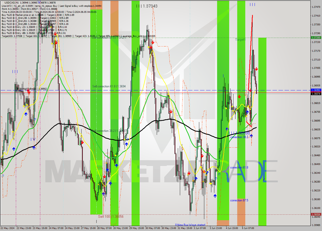Click the 1.37350 price axis value
322x231 pixels.
point(316,24)
